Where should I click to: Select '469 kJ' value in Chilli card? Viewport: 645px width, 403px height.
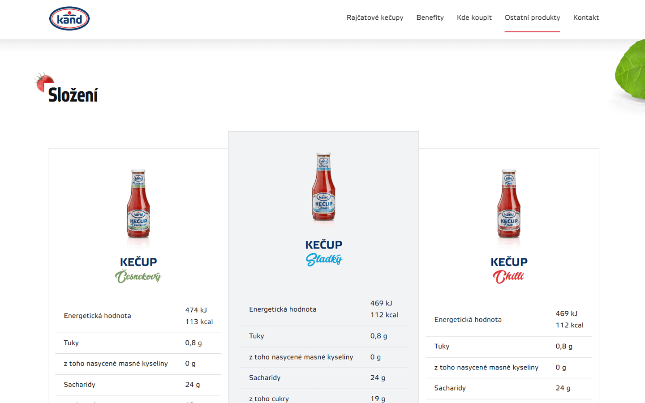[567, 313]
